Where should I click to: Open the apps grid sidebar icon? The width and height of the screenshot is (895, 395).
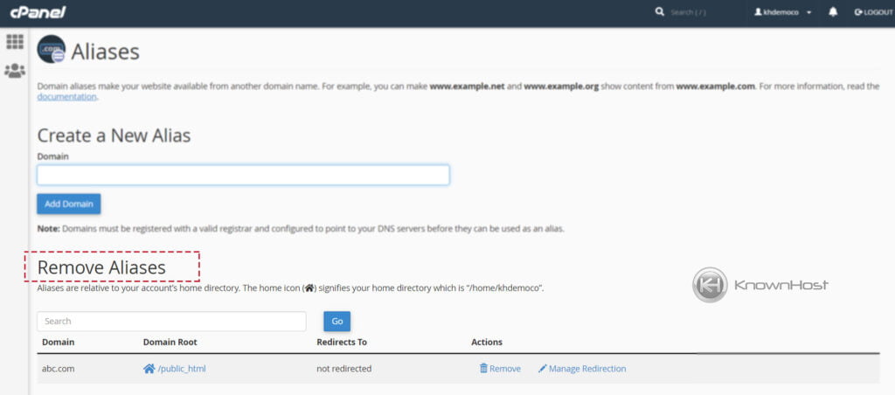coord(15,42)
